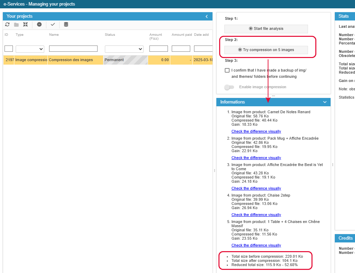
Task: Click the checkmark icon in projects toolbar
Action: [x=53, y=24]
